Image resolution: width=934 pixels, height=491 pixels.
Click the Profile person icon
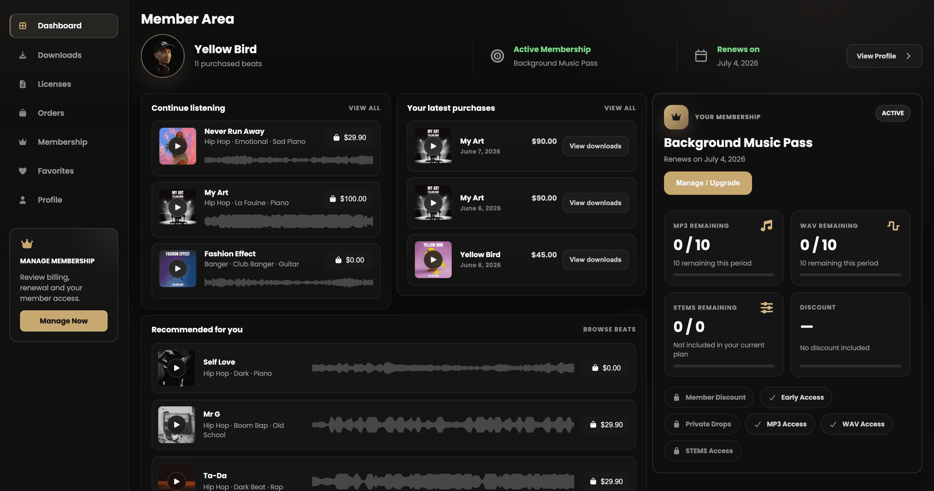(x=23, y=200)
